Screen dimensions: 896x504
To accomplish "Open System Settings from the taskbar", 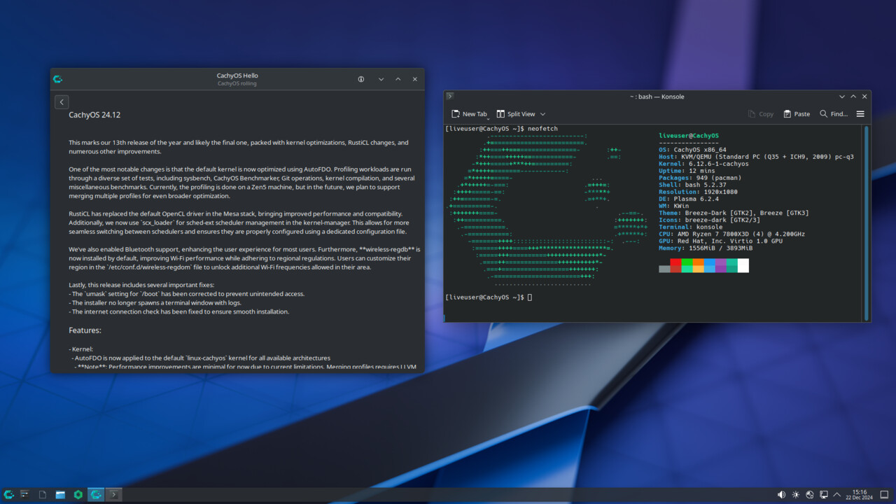I will click(25, 495).
